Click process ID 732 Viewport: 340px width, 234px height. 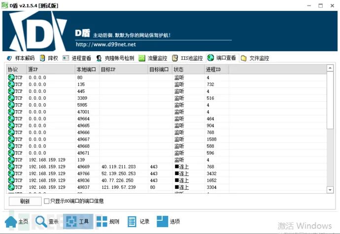pyautogui.click(x=210, y=85)
